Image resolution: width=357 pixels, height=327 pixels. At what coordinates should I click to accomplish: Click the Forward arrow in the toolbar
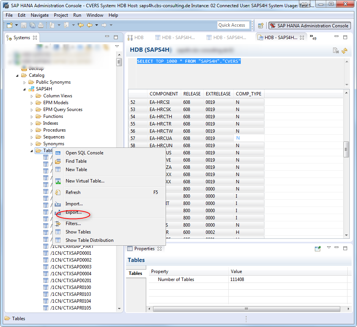[x=104, y=25]
